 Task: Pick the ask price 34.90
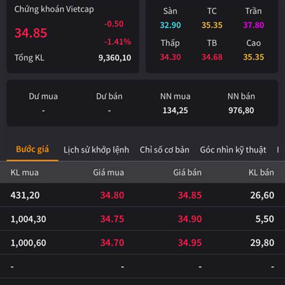pos(190,219)
